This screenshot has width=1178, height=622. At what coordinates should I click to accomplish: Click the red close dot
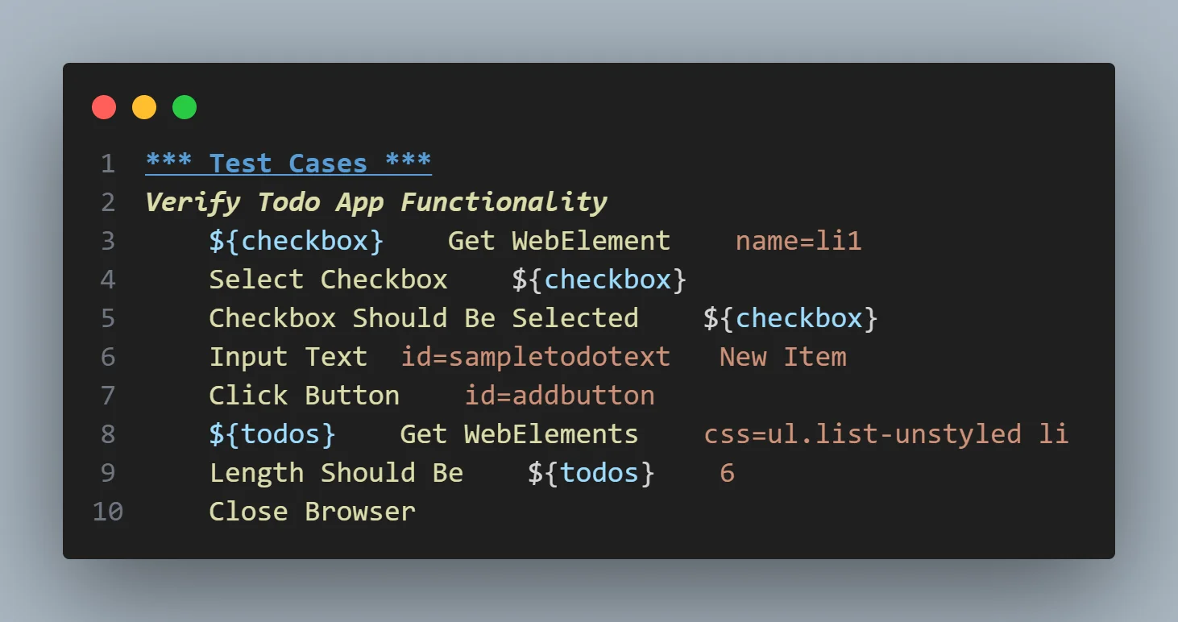point(104,107)
